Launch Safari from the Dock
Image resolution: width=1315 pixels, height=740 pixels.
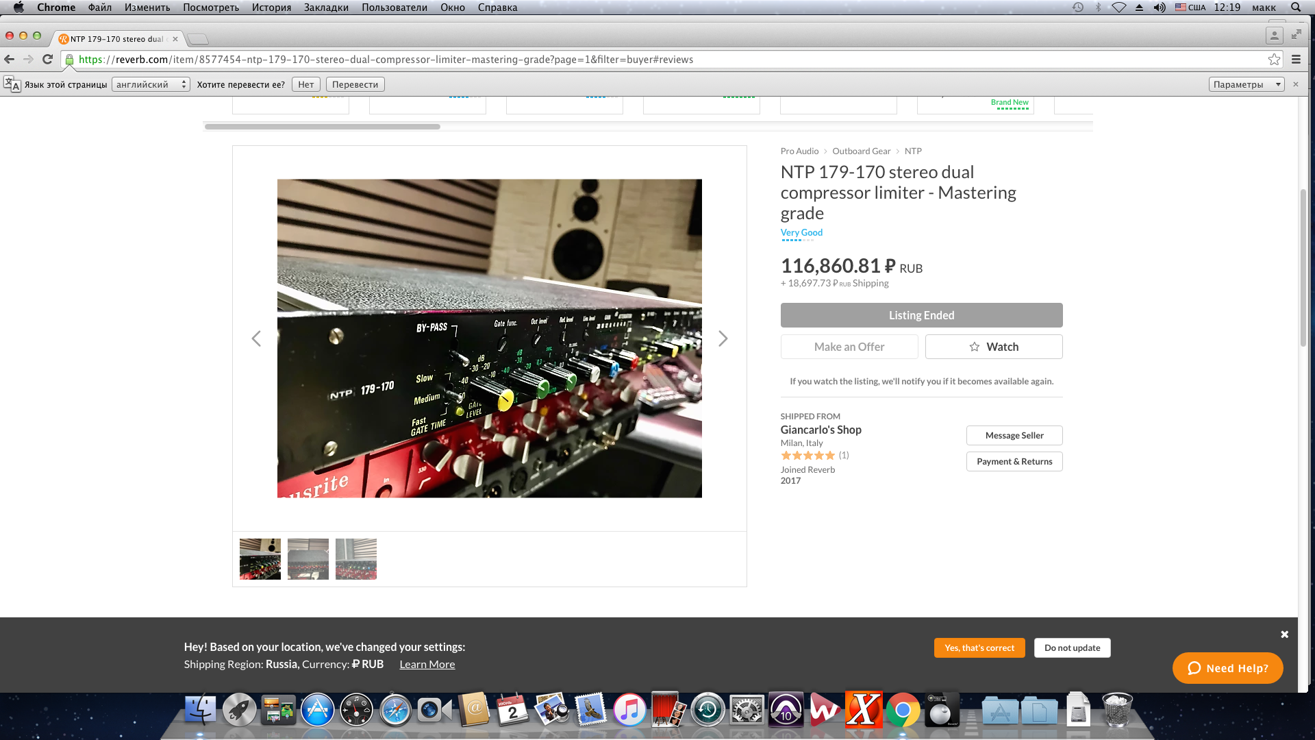click(x=395, y=710)
